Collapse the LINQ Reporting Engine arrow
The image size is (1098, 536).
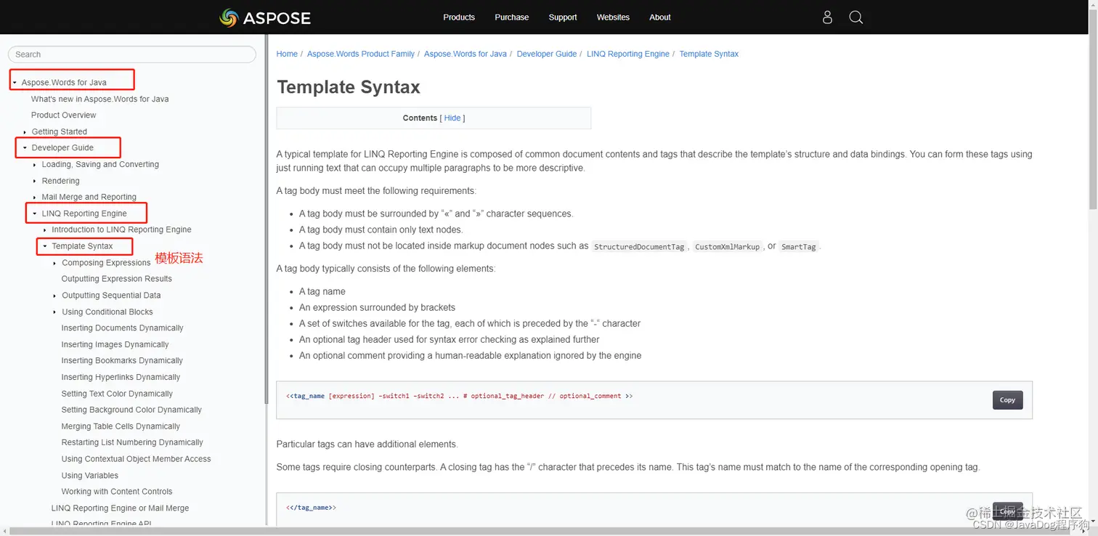click(35, 214)
